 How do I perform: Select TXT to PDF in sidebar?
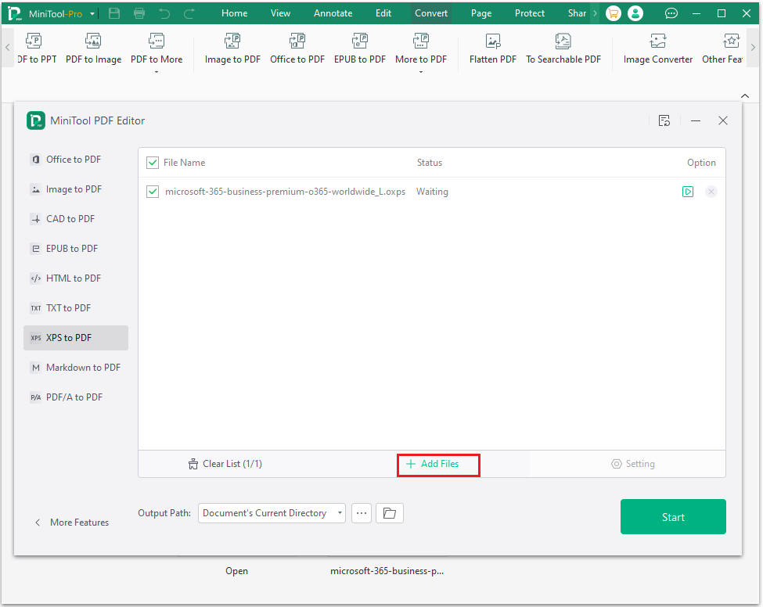point(76,308)
